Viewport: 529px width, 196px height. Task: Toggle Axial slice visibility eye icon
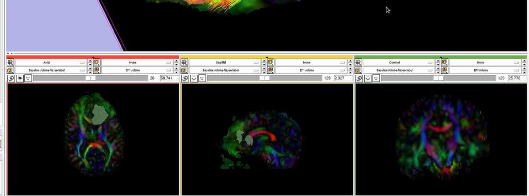coord(20,78)
